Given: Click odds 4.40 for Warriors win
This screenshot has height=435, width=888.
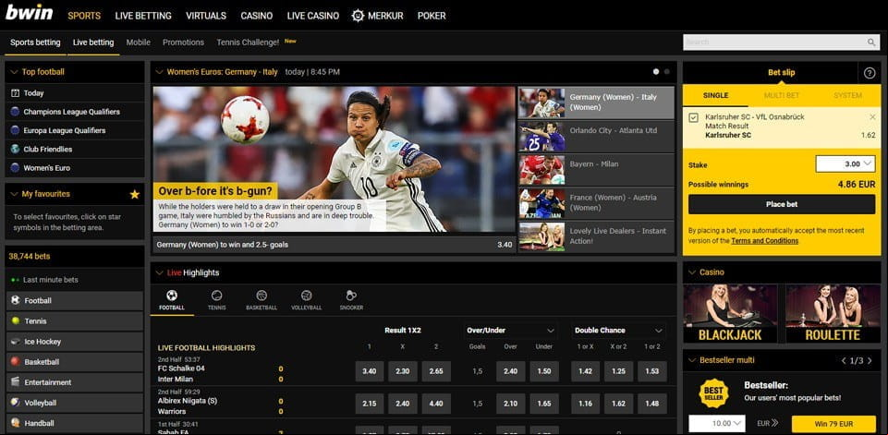Looking at the screenshot, I should click(436, 404).
